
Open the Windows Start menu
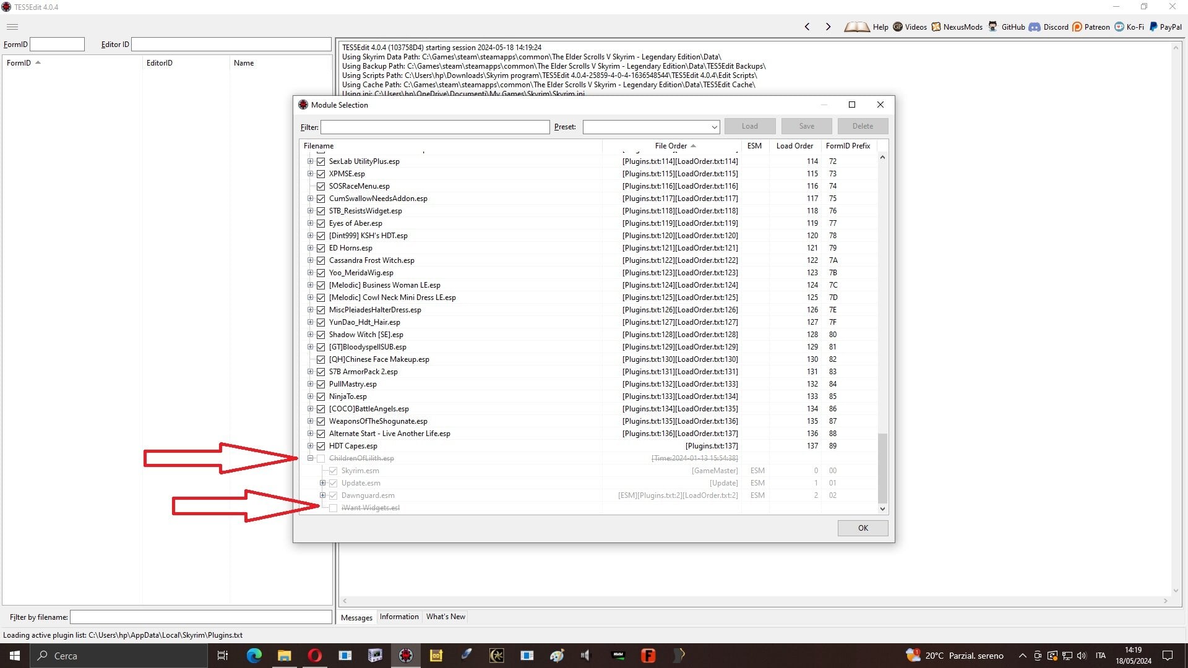pyautogui.click(x=15, y=656)
